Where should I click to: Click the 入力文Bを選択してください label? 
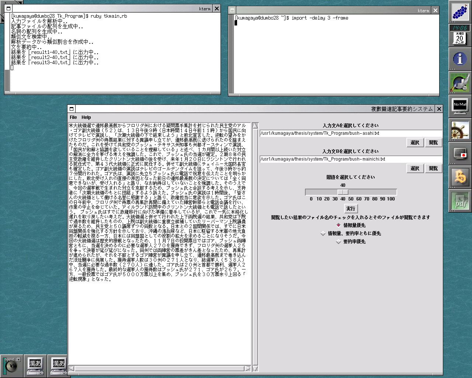(351, 151)
